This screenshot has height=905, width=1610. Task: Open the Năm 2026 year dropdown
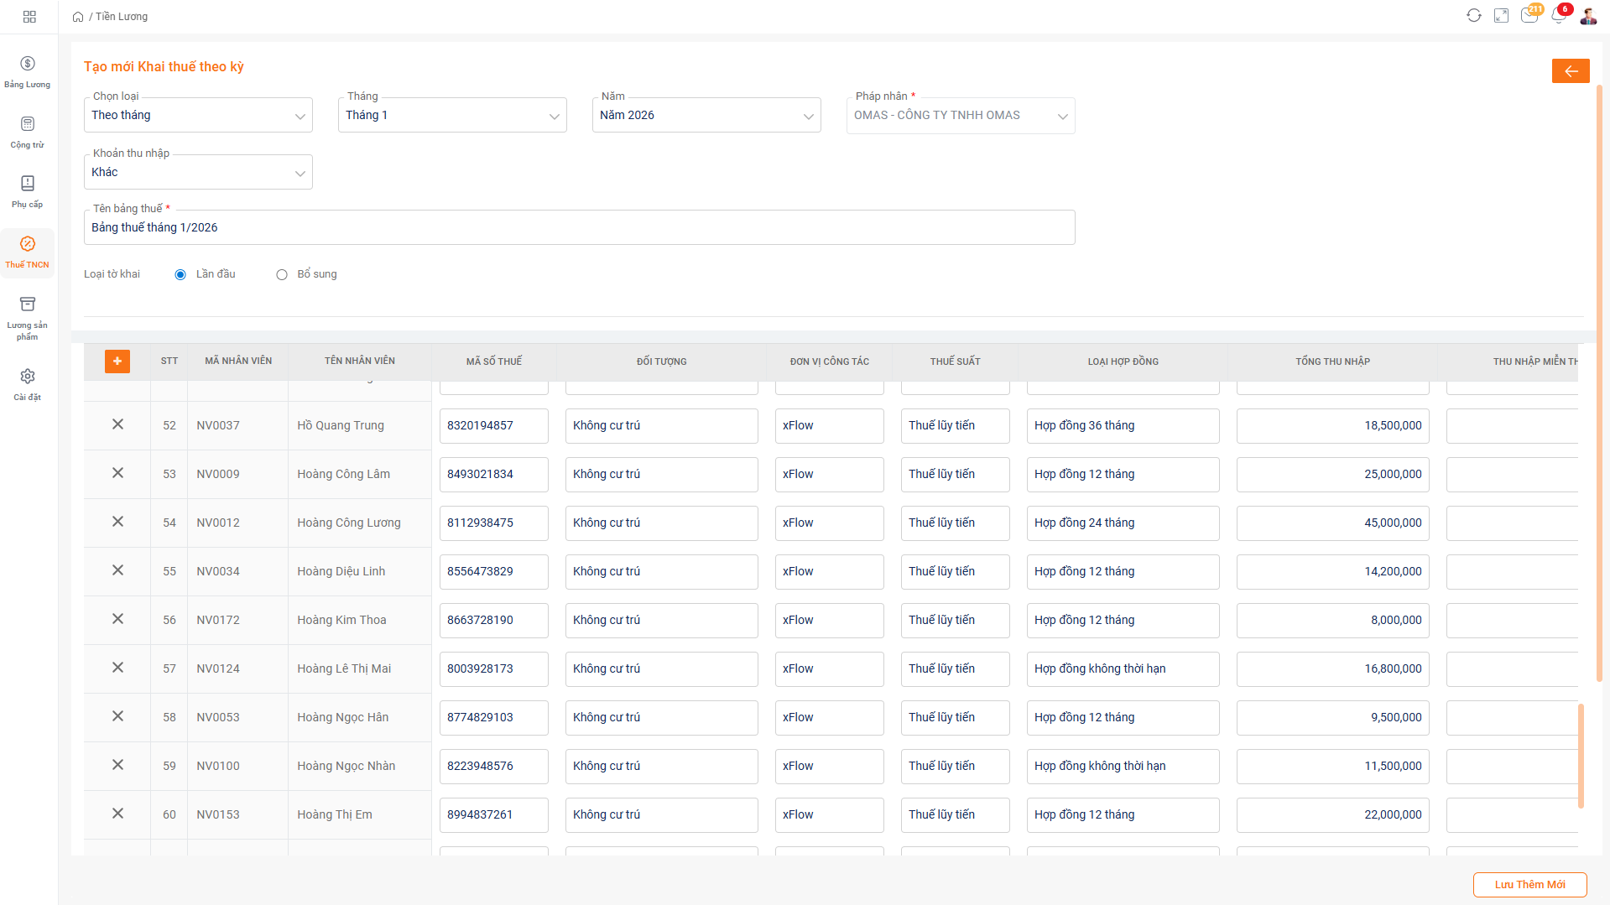[706, 116]
